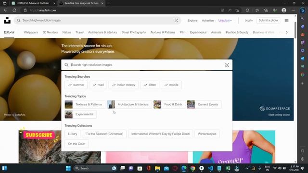The image size is (308, 173).
Task: Show hidden system tray icons chevron
Action: [247, 168]
